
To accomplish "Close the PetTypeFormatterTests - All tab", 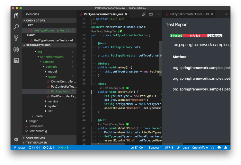I will (212, 14).
